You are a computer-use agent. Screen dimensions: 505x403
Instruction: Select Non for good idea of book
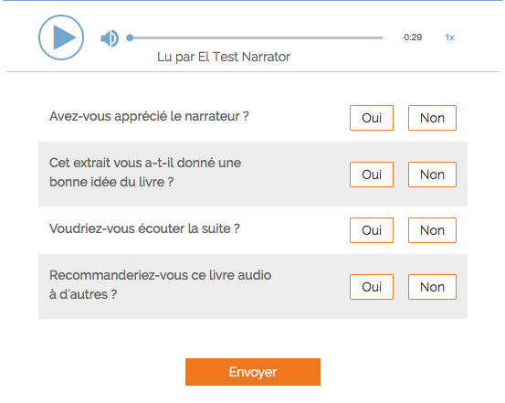click(x=432, y=175)
